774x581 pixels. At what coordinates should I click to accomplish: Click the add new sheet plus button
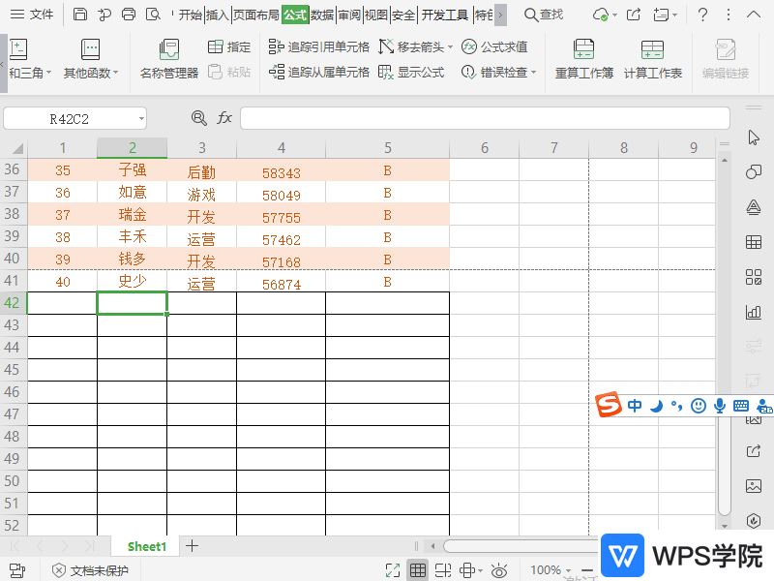click(191, 546)
